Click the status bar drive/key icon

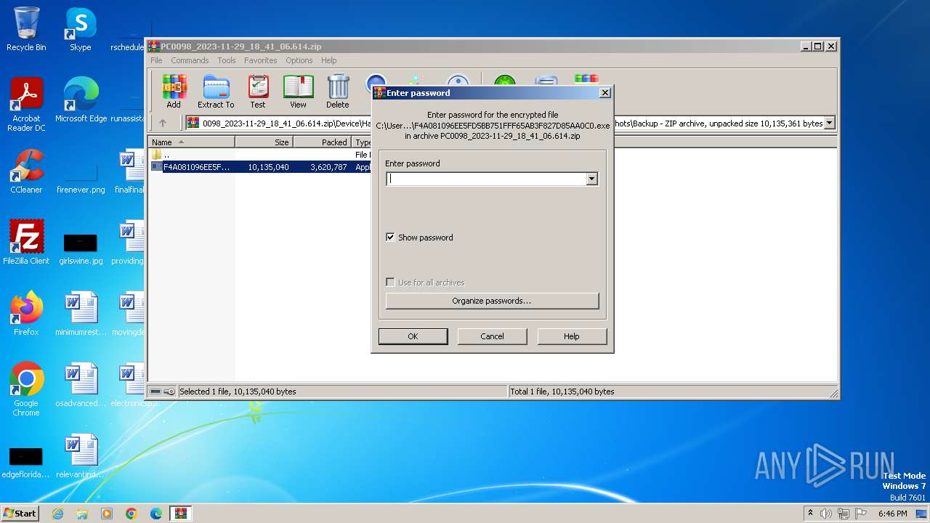click(163, 392)
